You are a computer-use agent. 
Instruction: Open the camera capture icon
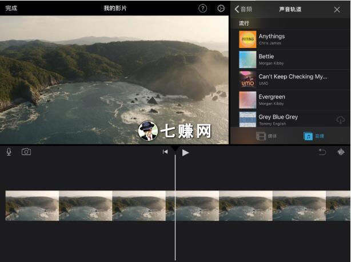pyautogui.click(x=26, y=152)
